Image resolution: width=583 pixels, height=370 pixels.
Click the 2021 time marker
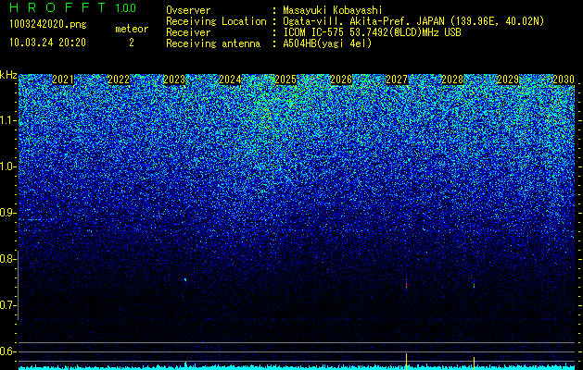tap(63, 80)
